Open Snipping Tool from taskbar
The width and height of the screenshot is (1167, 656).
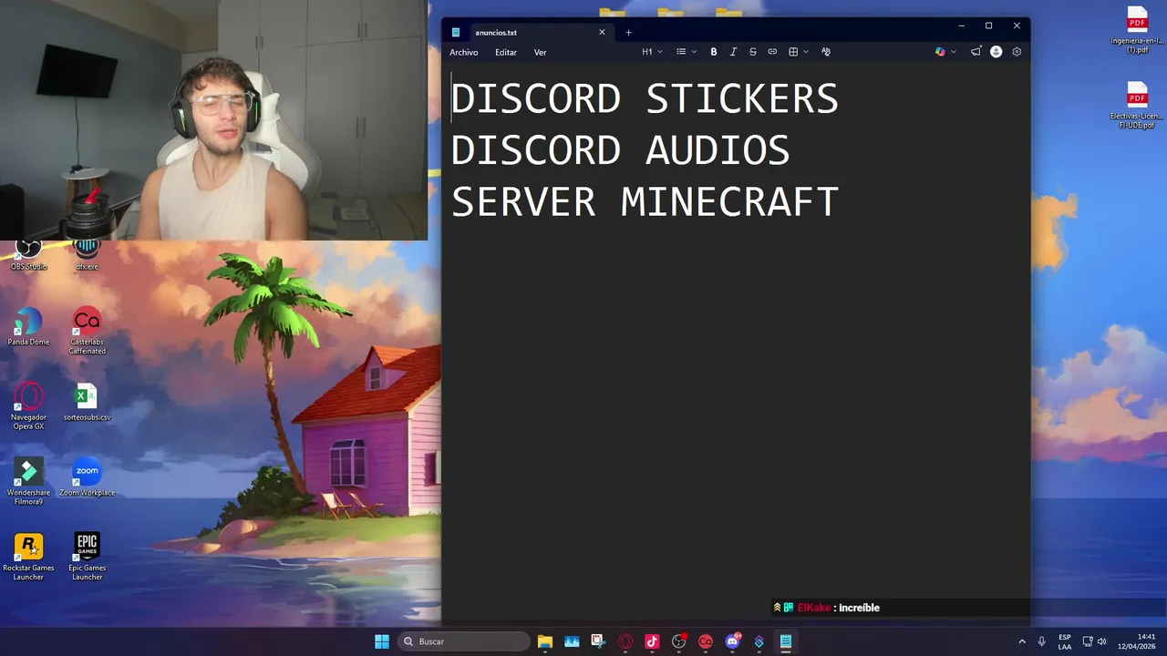click(598, 641)
